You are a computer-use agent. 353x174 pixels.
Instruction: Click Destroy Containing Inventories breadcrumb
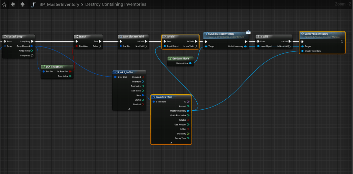pyautogui.click(x=116, y=4)
